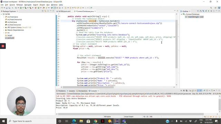Select the target folder in Package Explorer

pos(10,35)
